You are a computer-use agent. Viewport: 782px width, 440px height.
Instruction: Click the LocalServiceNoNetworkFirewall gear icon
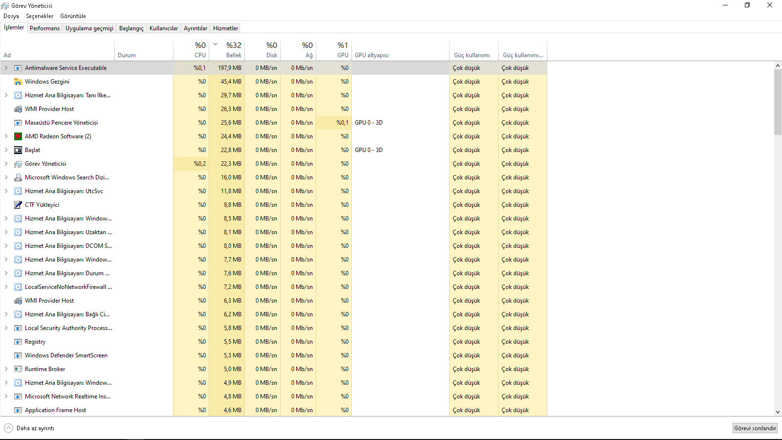click(18, 287)
